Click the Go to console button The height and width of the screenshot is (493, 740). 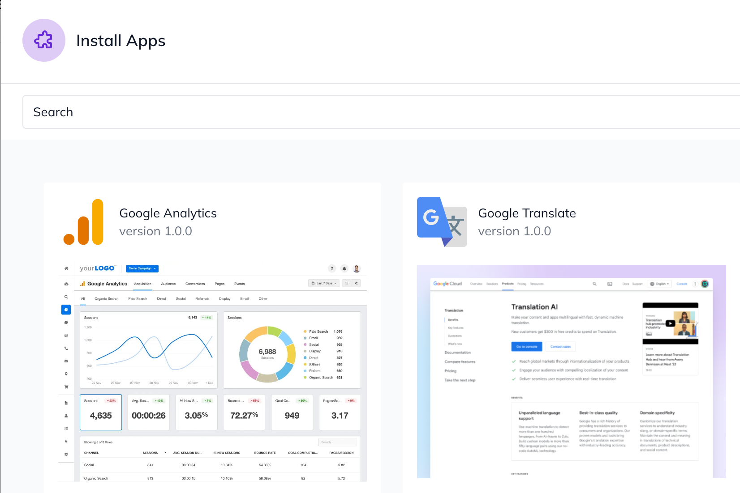(x=526, y=346)
